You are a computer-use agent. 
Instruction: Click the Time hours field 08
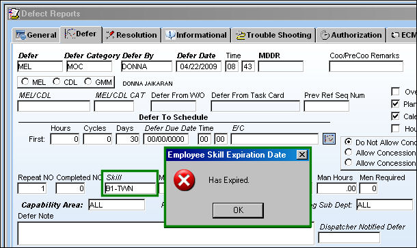click(x=232, y=66)
